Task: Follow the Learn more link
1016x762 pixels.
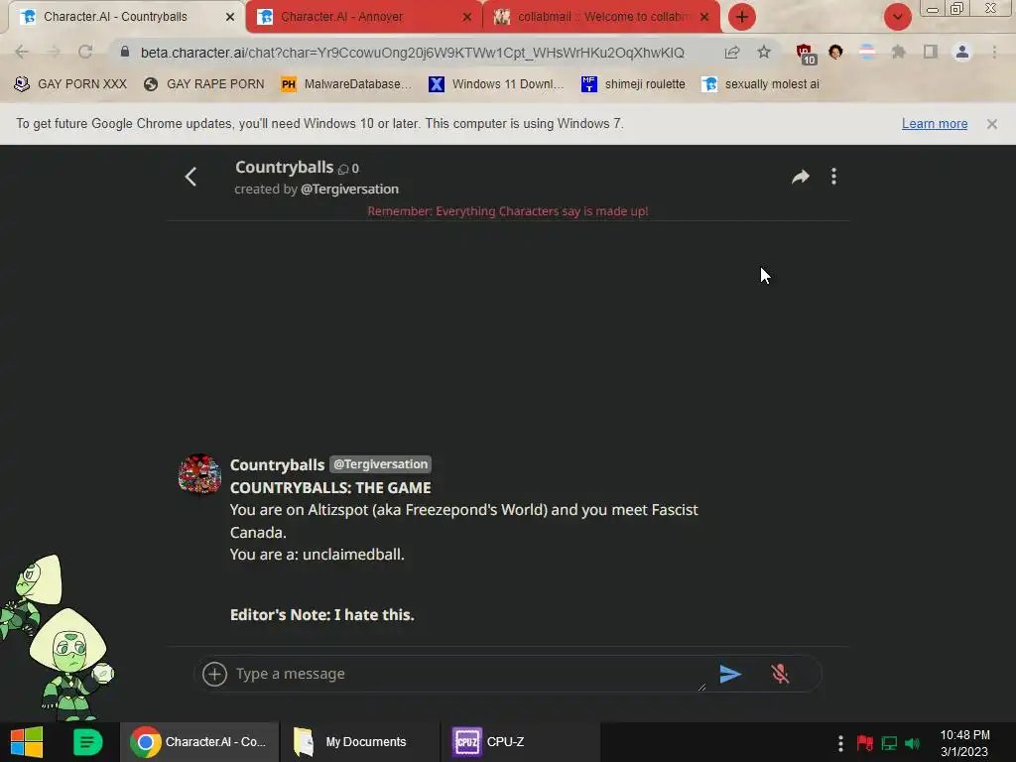Action: [x=935, y=124]
